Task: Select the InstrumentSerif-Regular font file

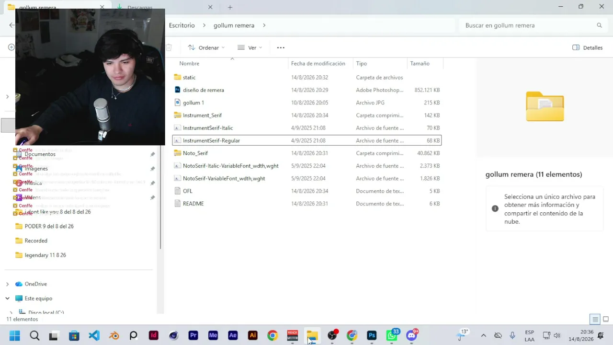Action: pos(306,140)
